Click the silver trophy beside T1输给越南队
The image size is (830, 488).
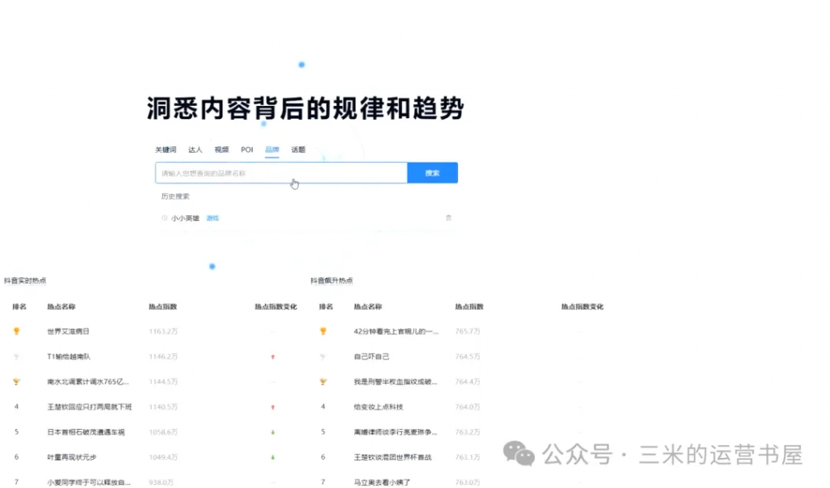click(16, 356)
